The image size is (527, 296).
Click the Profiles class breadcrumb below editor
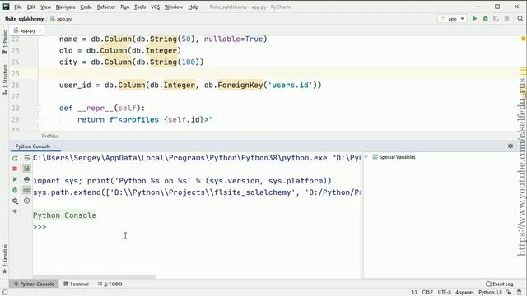tap(49, 136)
